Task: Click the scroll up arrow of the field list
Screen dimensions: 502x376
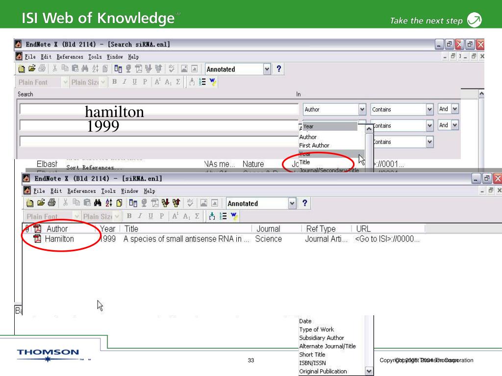Action: (x=369, y=129)
